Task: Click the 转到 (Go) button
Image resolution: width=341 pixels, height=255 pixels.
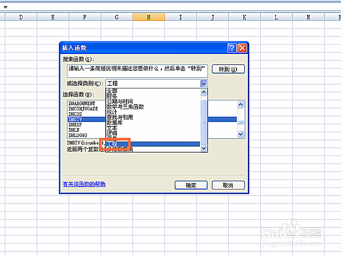Action: point(228,69)
